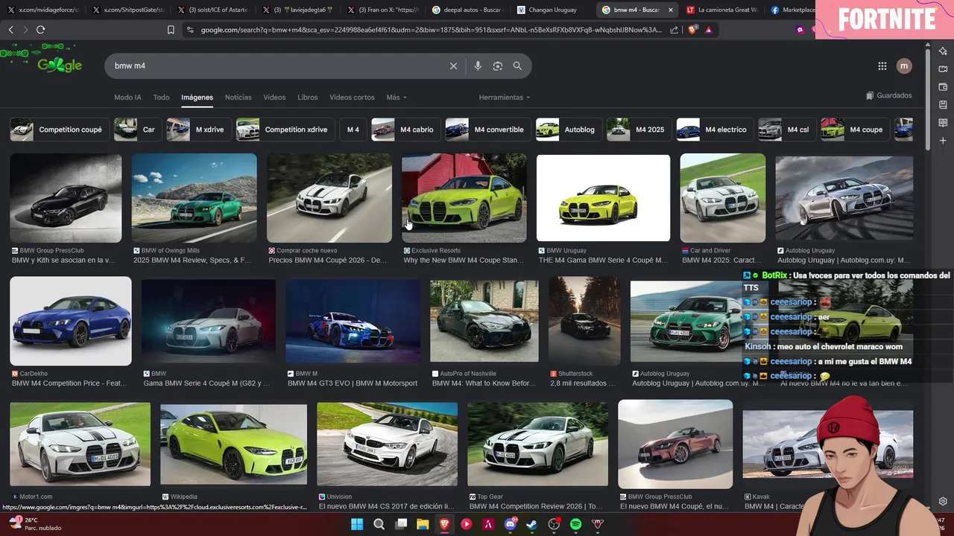The height and width of the screenshot is (536, 954).
Task: Click the magnifier search button
Action: pyautogui.click(x=517, y=66)
